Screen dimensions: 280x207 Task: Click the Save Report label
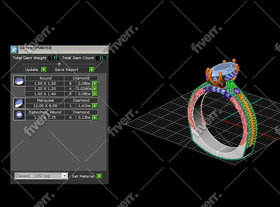(66, 69)
